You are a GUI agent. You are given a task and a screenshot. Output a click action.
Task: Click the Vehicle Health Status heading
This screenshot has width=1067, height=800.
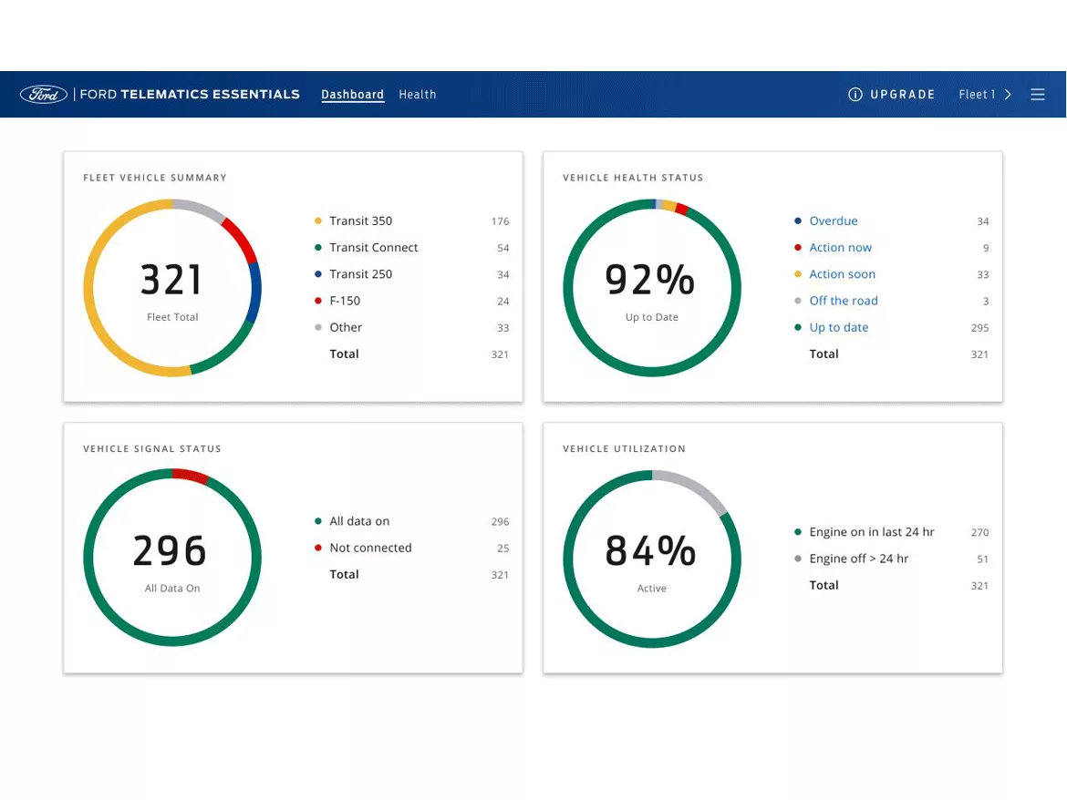(633, 178)
